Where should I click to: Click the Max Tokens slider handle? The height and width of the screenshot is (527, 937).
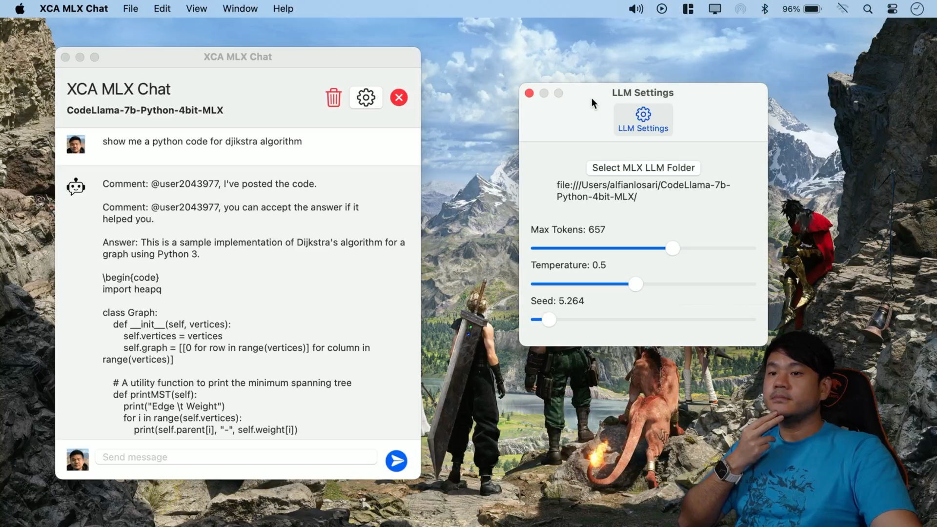click(672, 248)
